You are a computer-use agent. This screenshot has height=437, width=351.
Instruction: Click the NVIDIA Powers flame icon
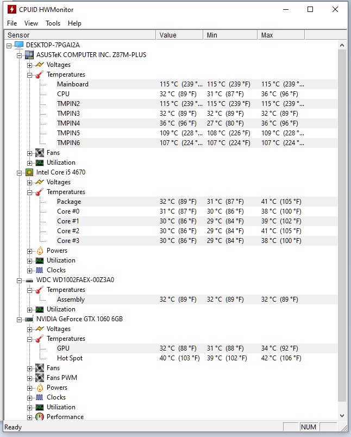pyautogui.click(x=40, y=388)
